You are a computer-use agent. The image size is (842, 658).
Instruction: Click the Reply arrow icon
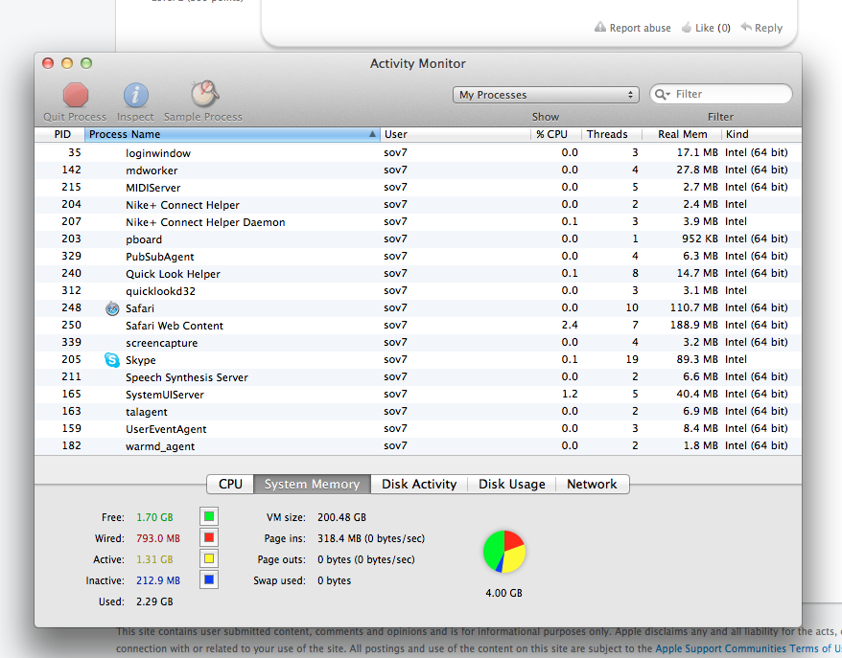746,27
